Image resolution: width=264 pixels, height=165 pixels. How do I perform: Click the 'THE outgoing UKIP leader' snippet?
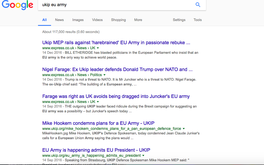point(119,109)
